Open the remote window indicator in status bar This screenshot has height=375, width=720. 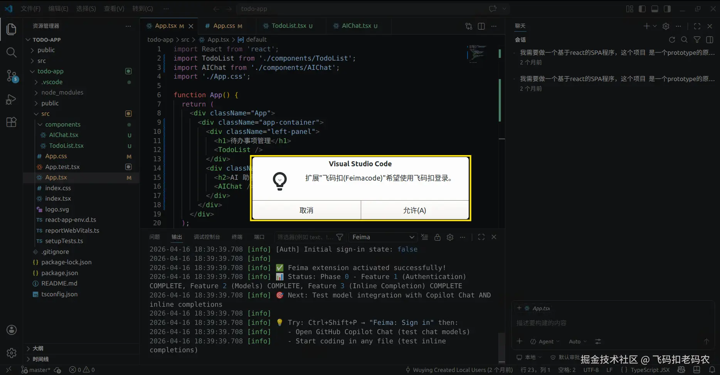point(9,370)
